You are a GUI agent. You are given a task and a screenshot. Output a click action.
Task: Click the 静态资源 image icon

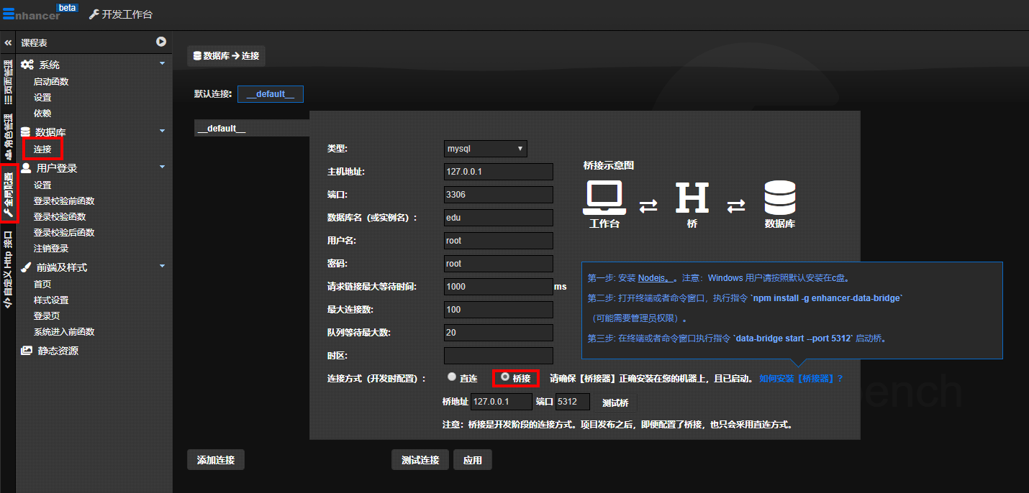point(27,351)
